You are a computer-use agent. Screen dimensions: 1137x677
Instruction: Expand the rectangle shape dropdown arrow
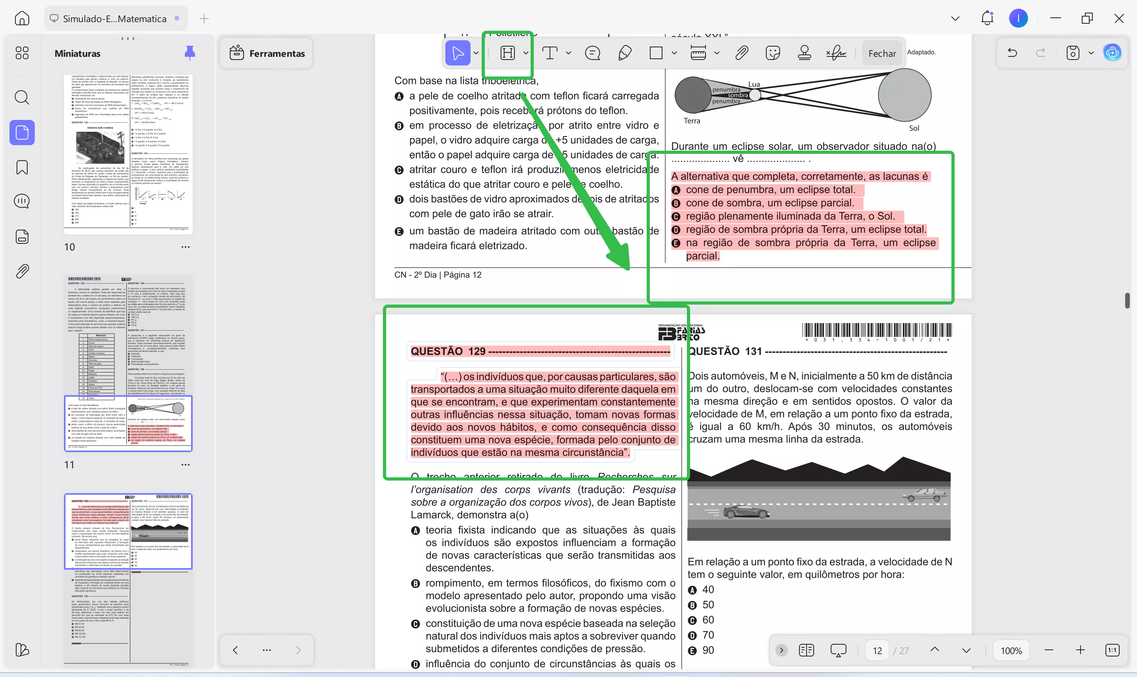click(674, 53)
